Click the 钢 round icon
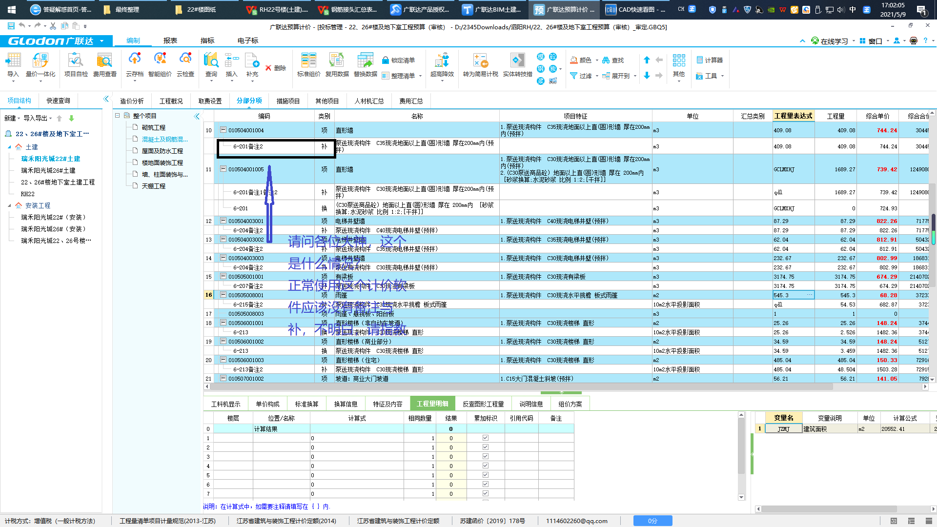This screenshot has width=937, height=527. (x=541, y=69)
